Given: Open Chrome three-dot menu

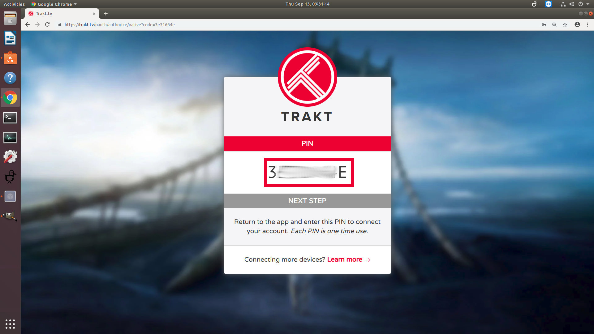Looking at the screenshot, I should point(588,25).
